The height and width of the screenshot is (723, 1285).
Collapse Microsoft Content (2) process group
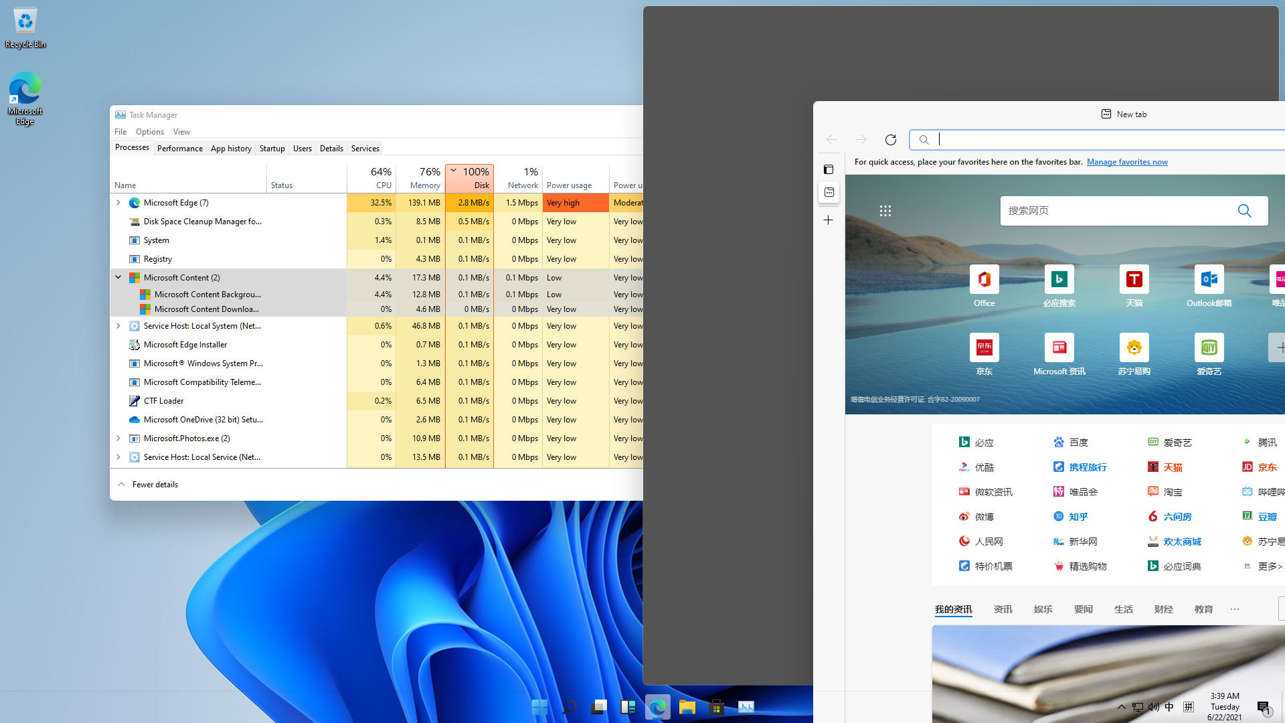pos(118,278)
